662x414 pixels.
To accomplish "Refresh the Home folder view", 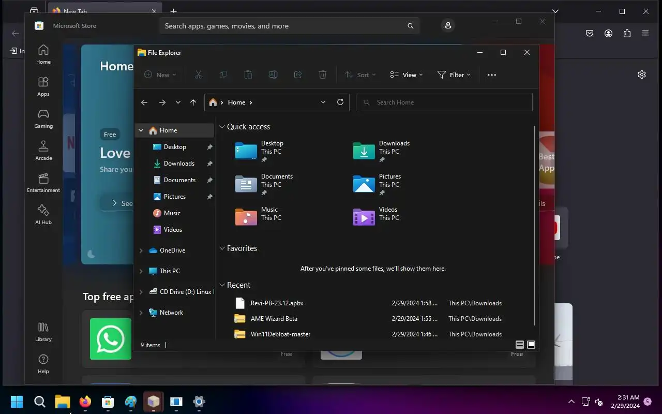I will tap(340, 102).
